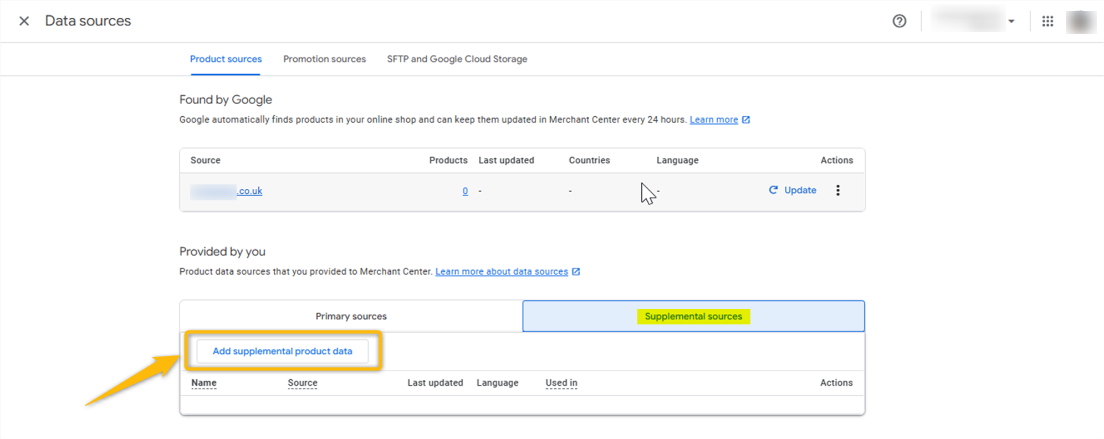Switch to Product sources tab
Screen dimensions: 1104x439
coord(226,59)
